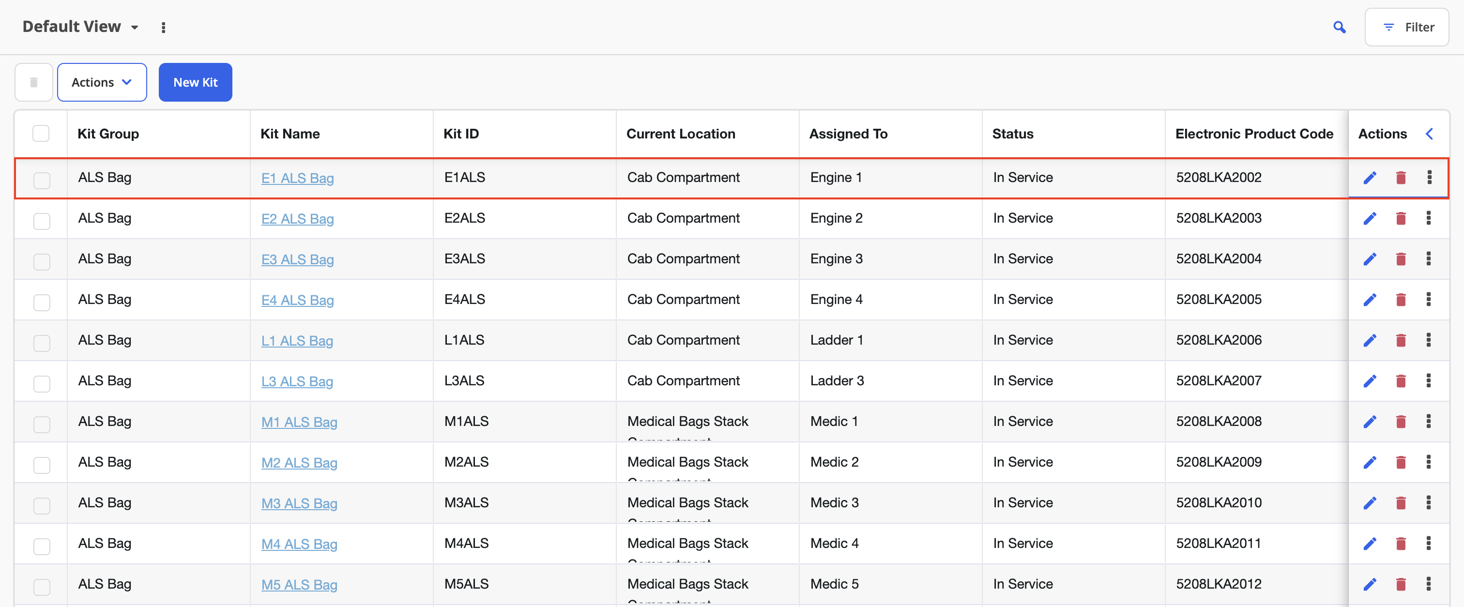This screenshot has width=1464, height=607.
Task: Click the product code 5208LKA2011
Action: coord(1218,543)
